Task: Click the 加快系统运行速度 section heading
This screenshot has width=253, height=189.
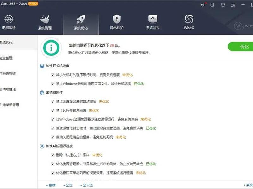Action: 59,146
